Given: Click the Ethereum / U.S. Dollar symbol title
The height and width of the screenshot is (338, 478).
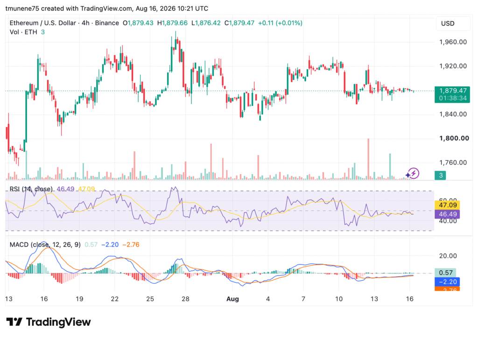Looking at the screenshot, I should tap(42, 23).
